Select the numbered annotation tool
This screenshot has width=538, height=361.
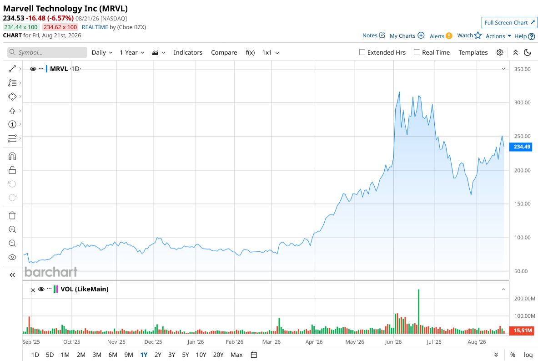point(12,124)
